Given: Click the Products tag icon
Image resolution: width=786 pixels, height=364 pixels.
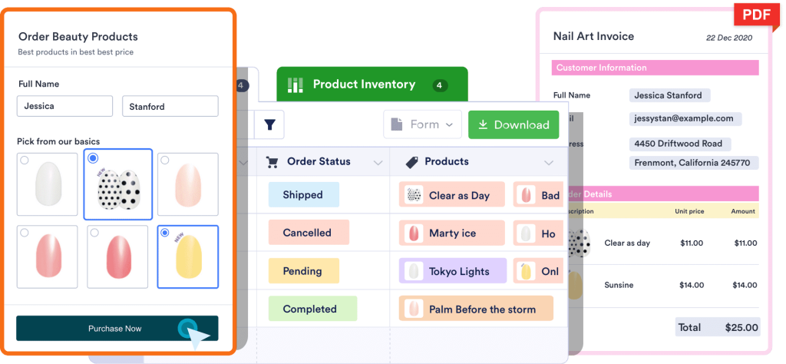Looking at the screenshot, I should 411,162.
